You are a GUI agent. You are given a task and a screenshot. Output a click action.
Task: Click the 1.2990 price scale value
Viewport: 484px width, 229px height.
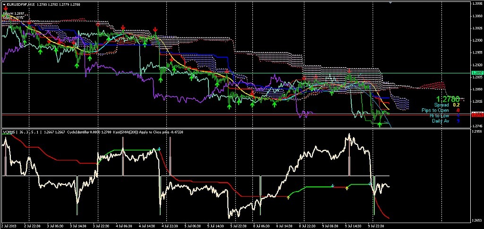(477, 40)
